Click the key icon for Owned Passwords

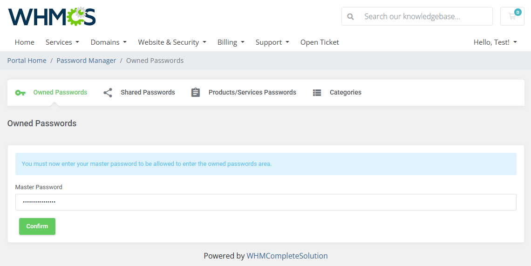click(x=20, y=93)
